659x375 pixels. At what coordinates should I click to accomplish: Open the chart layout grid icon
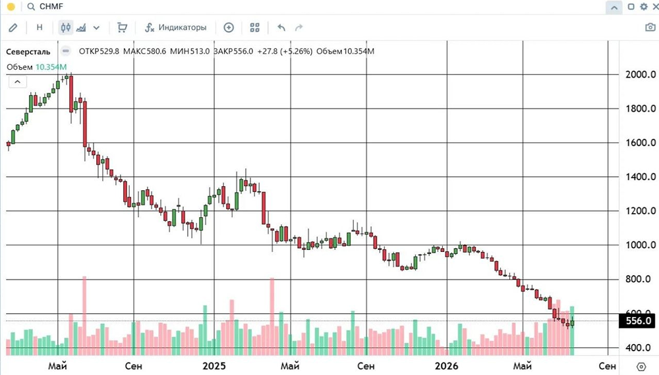click(254, 28)
